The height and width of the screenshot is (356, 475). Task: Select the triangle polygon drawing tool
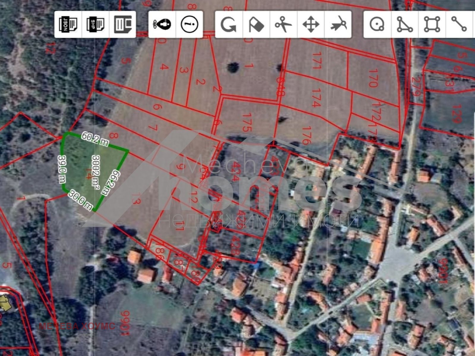point(405,24)
